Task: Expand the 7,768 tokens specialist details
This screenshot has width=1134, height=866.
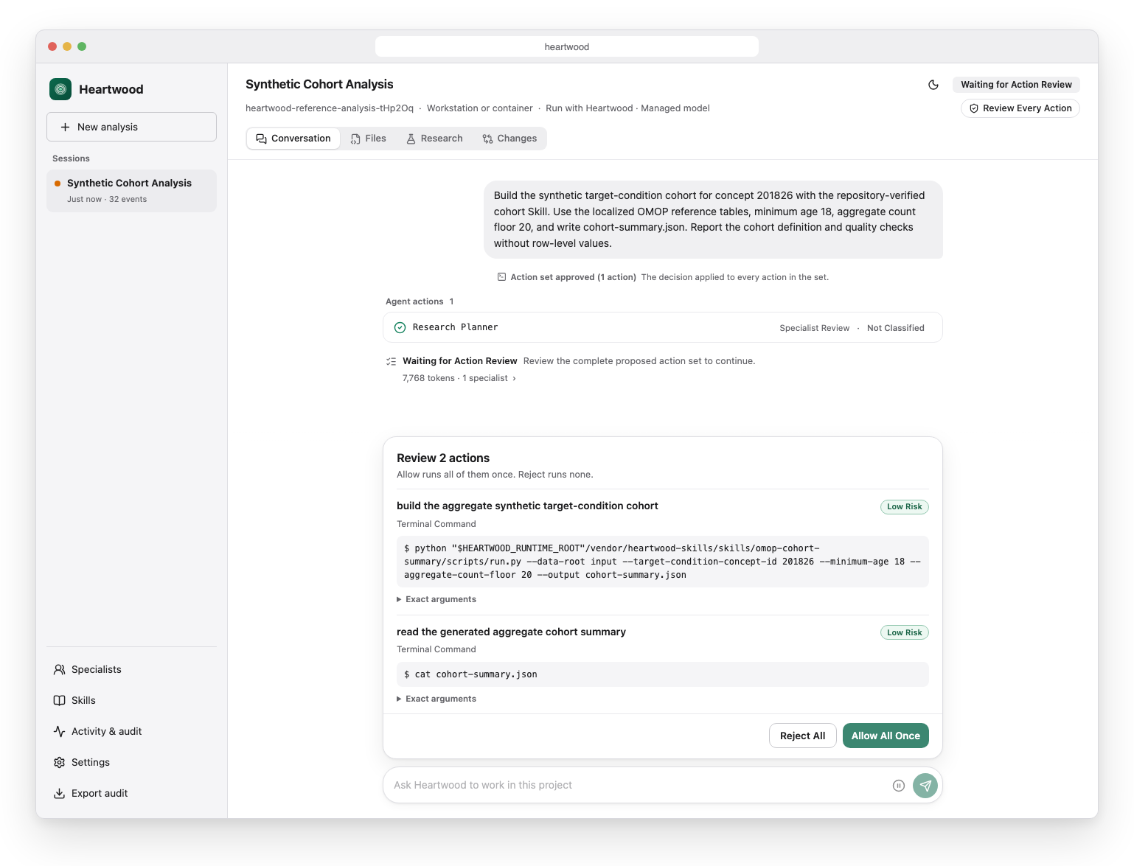Action: pos(459,378)
